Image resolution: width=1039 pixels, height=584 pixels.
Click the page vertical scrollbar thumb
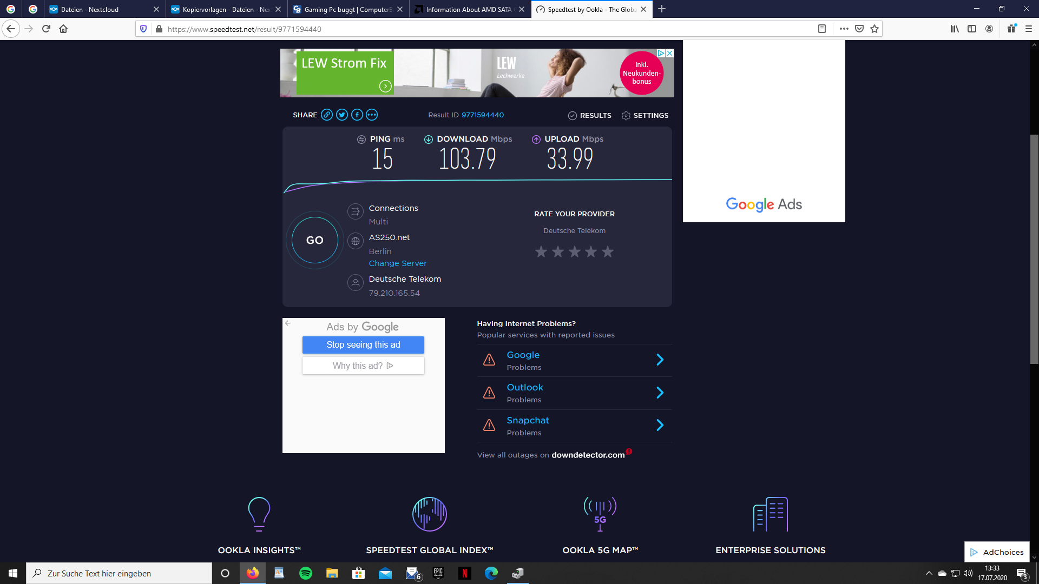point(1034,249)
